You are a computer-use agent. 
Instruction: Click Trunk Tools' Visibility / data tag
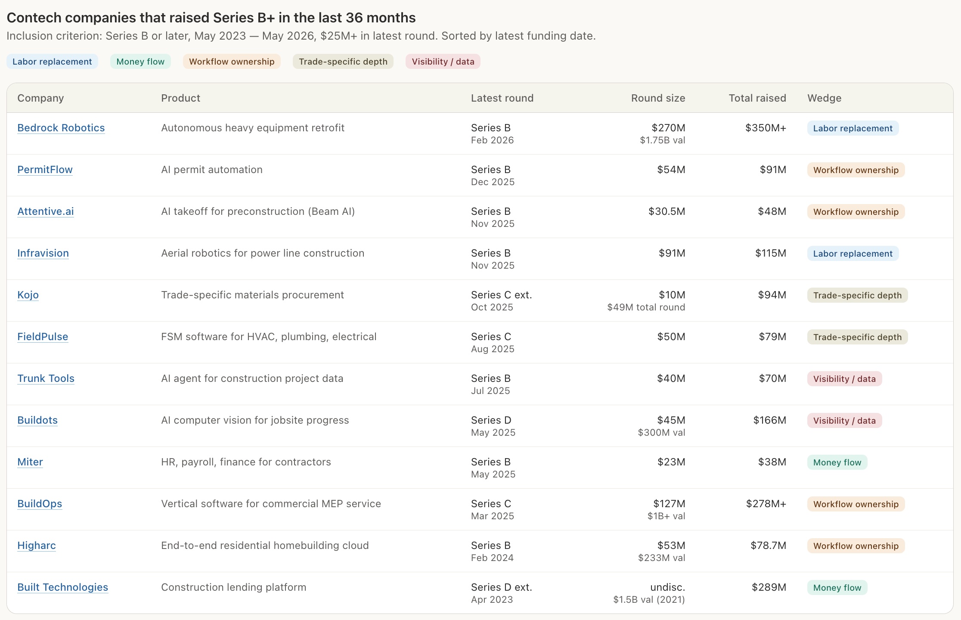(844, 379)
